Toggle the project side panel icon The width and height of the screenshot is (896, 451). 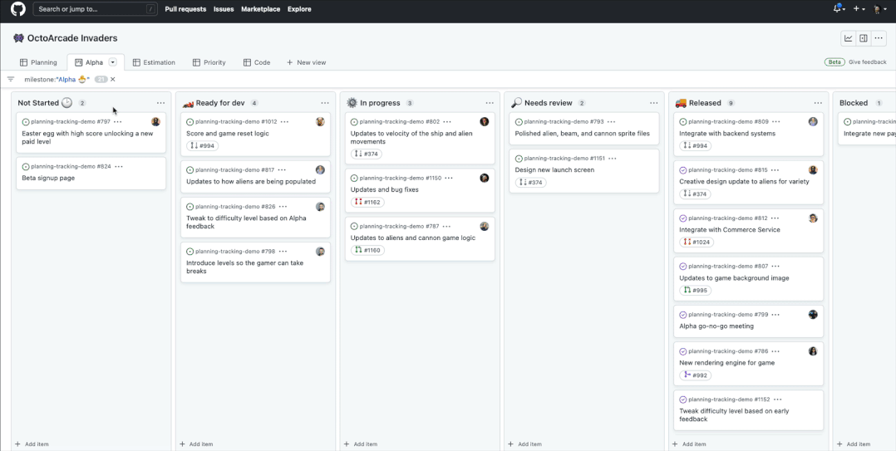point(864,38)
